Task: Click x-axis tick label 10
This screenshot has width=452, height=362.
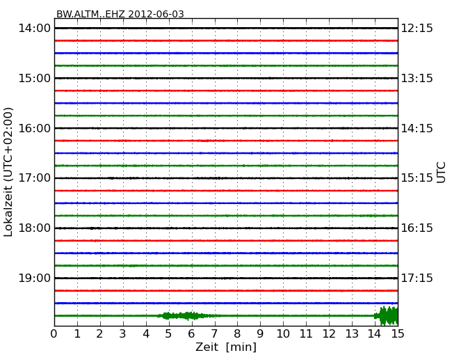Action: (283, 334)
